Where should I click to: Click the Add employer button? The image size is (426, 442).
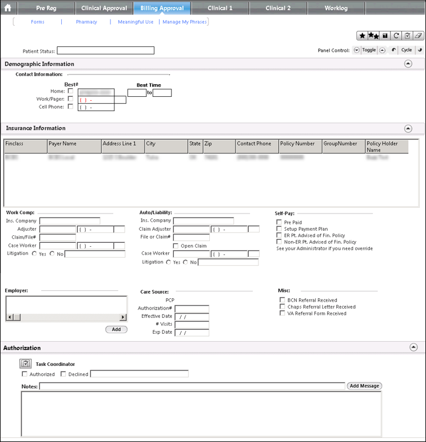coord(116,329)
